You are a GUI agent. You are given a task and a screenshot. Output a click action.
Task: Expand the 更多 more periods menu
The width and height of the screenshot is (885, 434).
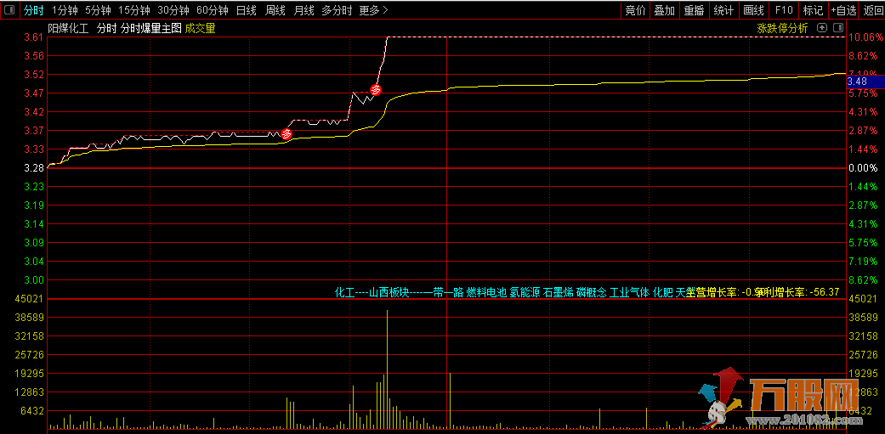374,10
